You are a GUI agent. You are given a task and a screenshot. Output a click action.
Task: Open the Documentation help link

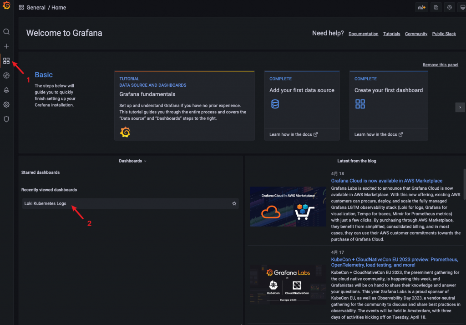click(363, 34)
